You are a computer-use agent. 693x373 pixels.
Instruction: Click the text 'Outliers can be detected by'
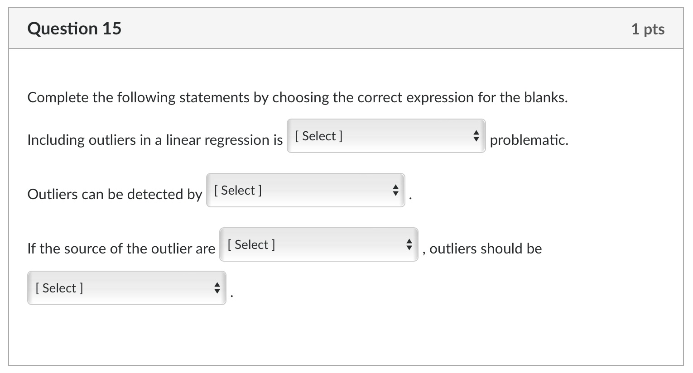click(115, 194)
